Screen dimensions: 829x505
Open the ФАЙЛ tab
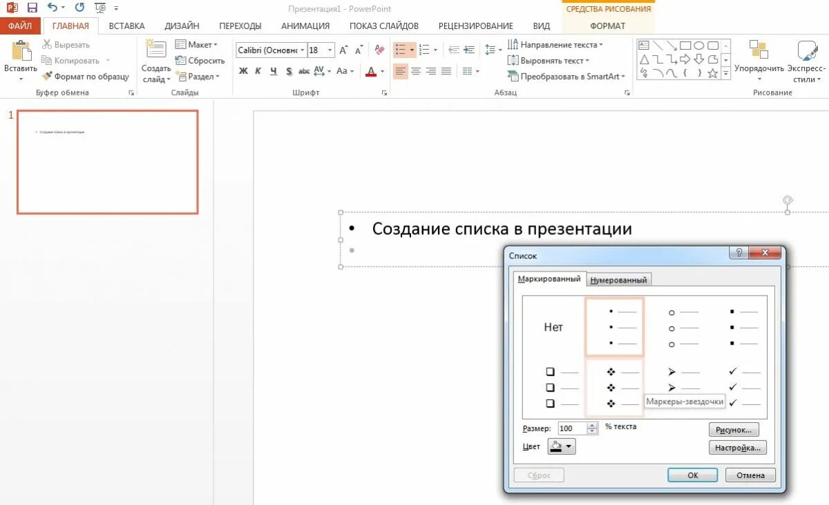coord(20,26)
